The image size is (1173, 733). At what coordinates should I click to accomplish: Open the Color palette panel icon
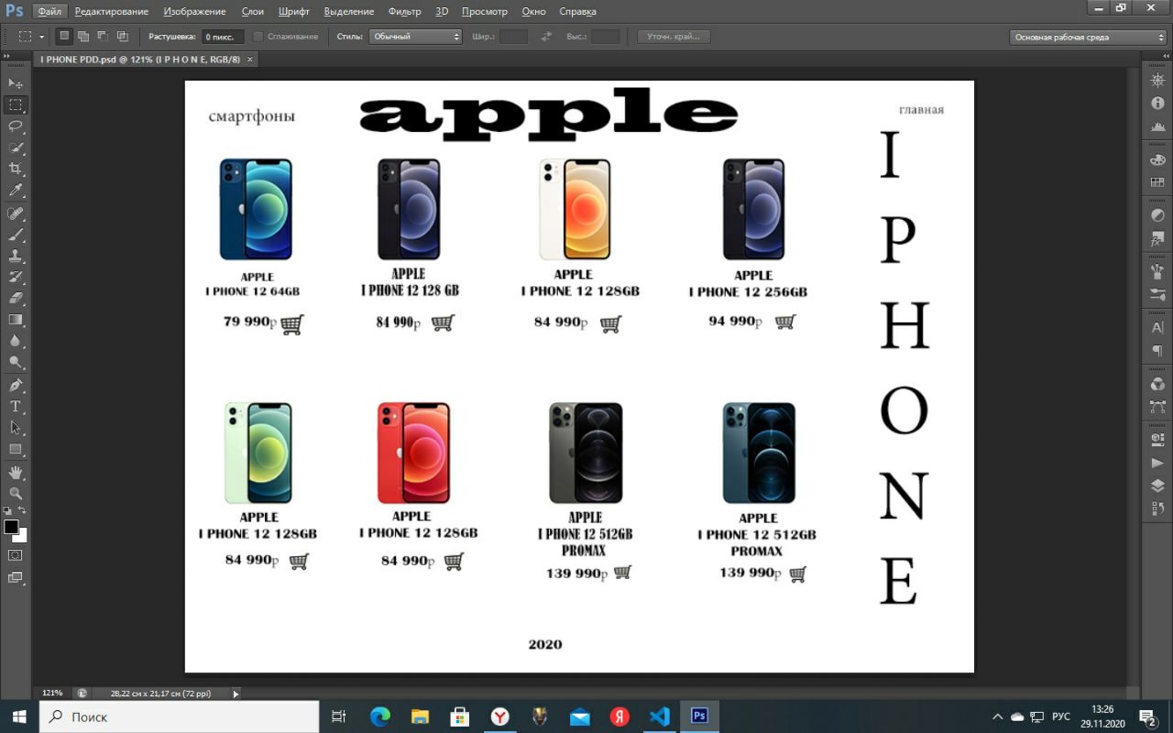point(1157,160)
